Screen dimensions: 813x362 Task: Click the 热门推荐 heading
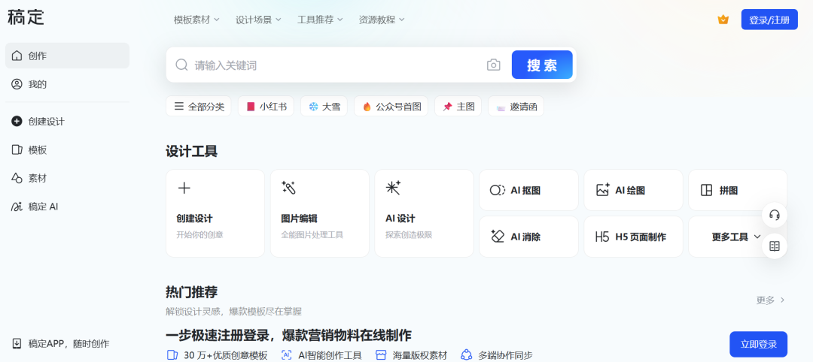point(192,291)
